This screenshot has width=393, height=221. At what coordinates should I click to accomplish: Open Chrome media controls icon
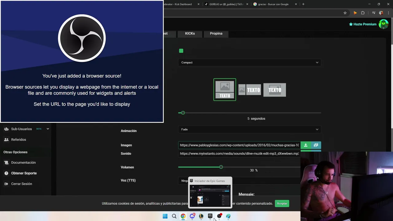[374, 13]
